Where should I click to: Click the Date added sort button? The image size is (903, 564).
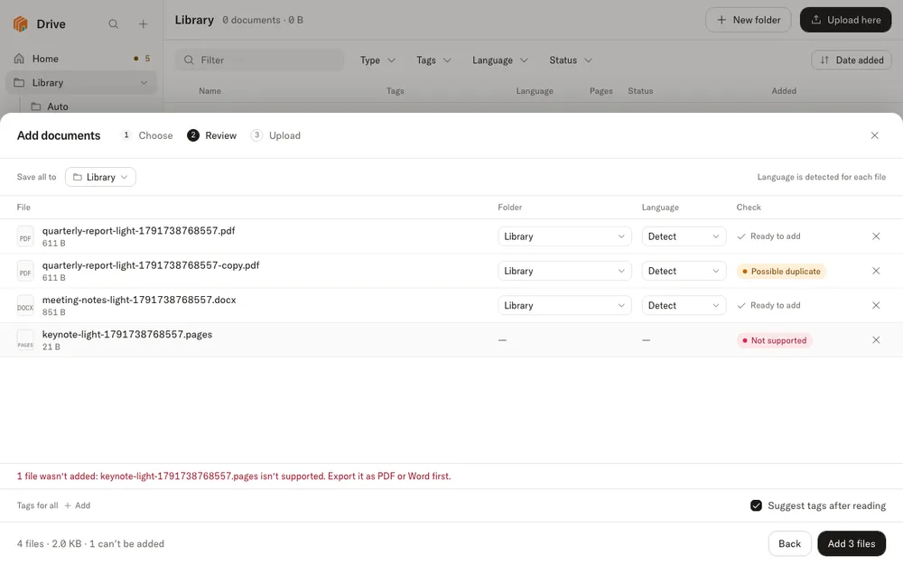tap(852, 60)
